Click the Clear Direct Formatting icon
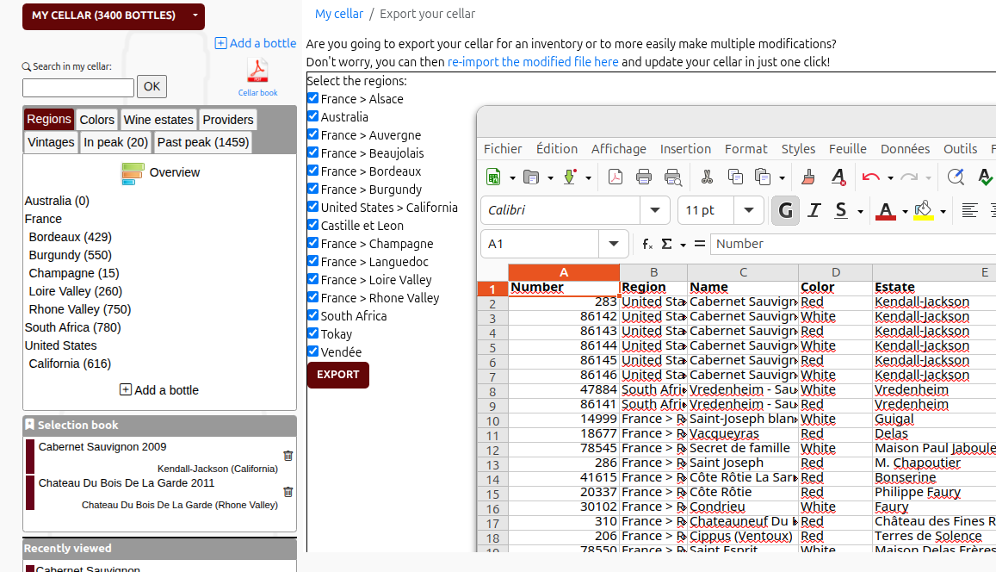996x572 pixels. click(x=838, y=177)
